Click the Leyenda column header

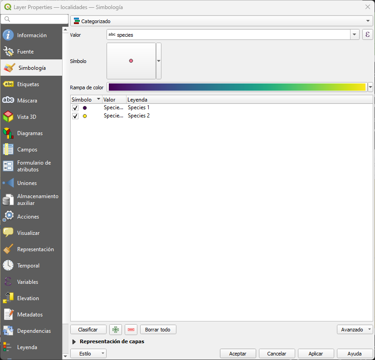coord(249,99)
